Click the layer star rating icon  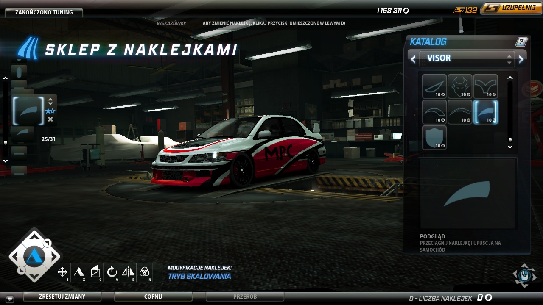click(x=50, y=111)
